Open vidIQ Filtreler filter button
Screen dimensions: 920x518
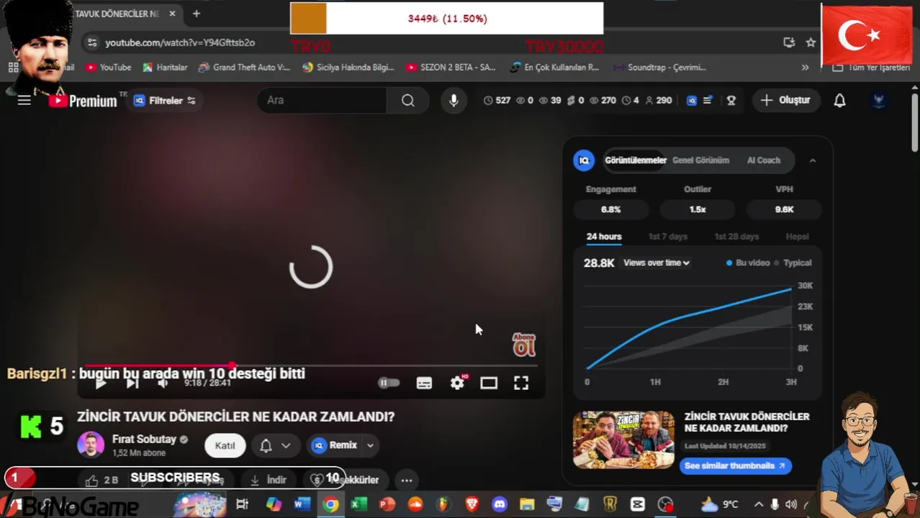(x=165, y=101)
